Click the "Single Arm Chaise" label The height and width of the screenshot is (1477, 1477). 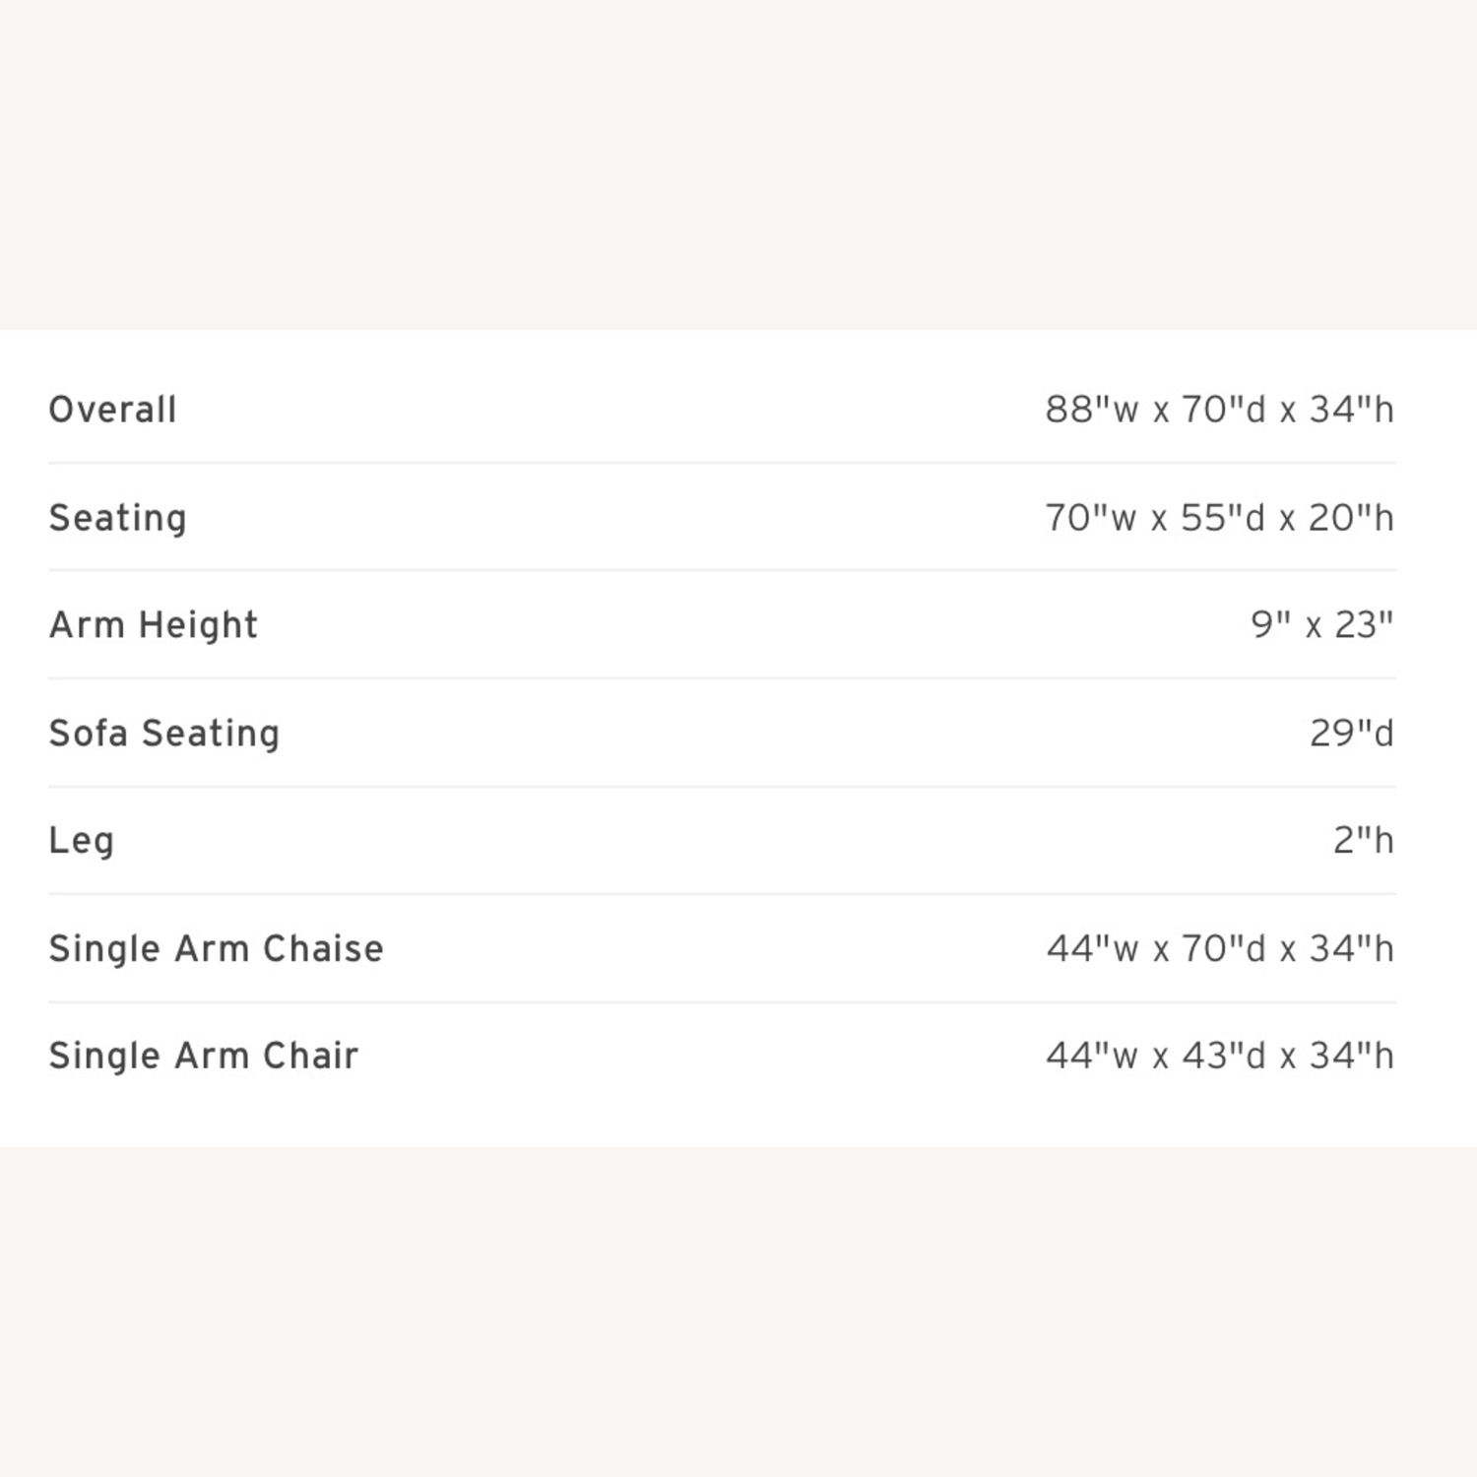(216, 949)
